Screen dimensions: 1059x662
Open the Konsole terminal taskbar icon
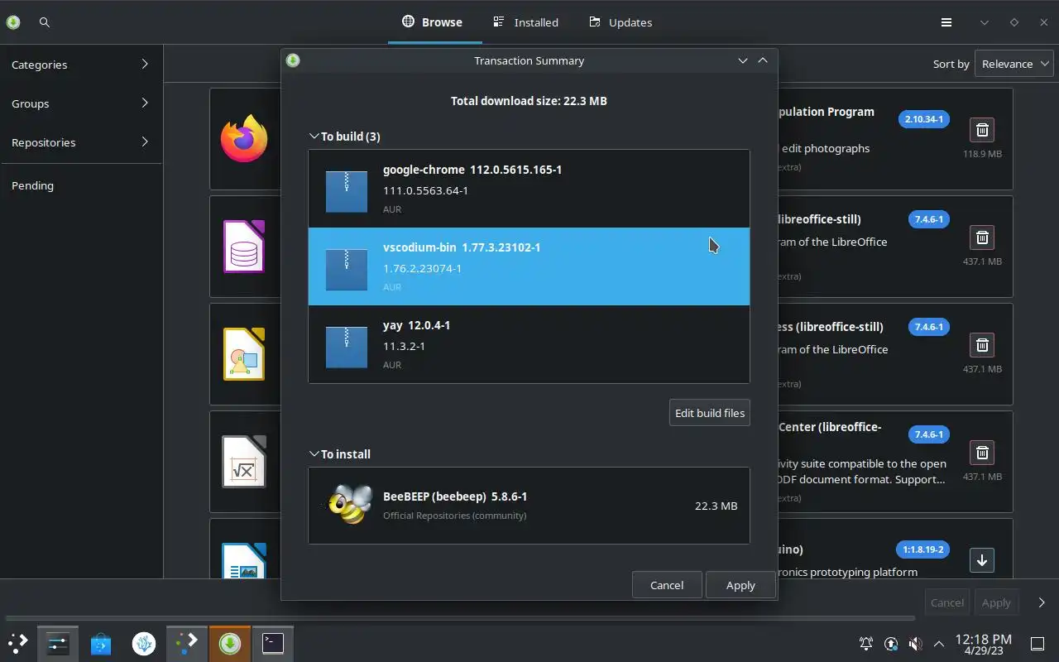(273, 643)
